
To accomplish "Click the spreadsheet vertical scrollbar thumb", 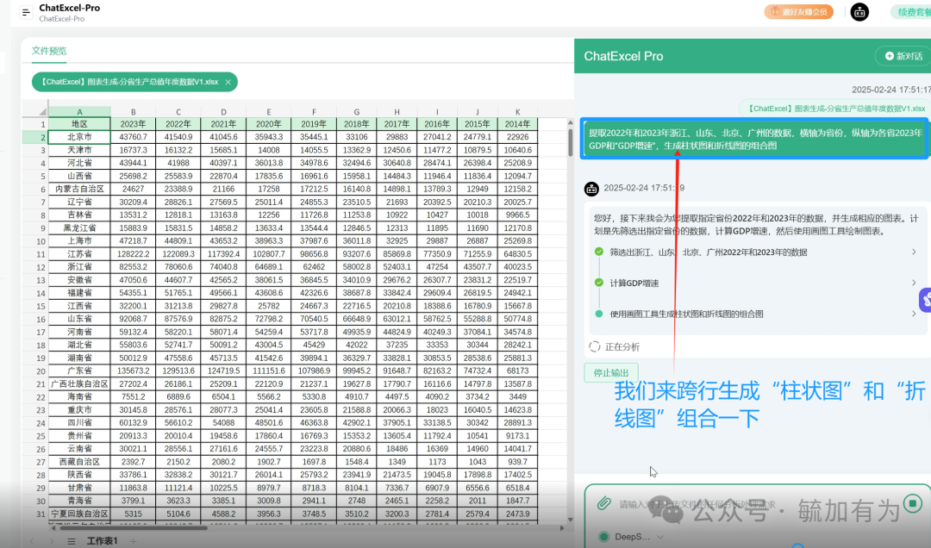I will [x=570, y=142].
